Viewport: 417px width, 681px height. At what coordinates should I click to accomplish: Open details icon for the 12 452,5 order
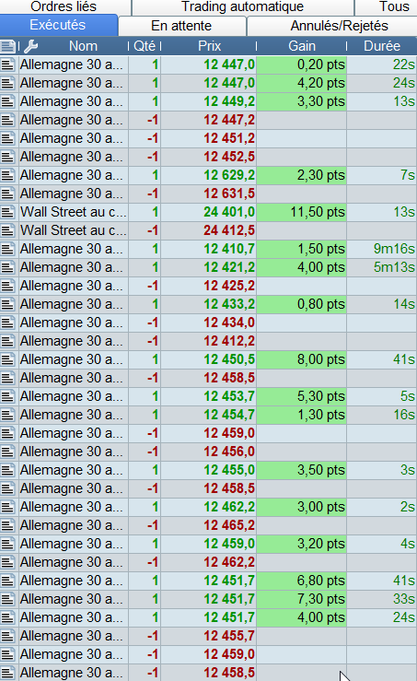tap(7, 157)
